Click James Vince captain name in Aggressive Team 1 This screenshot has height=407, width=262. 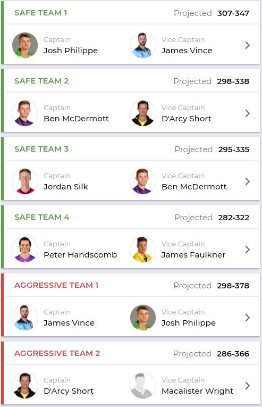pos(69,323)
